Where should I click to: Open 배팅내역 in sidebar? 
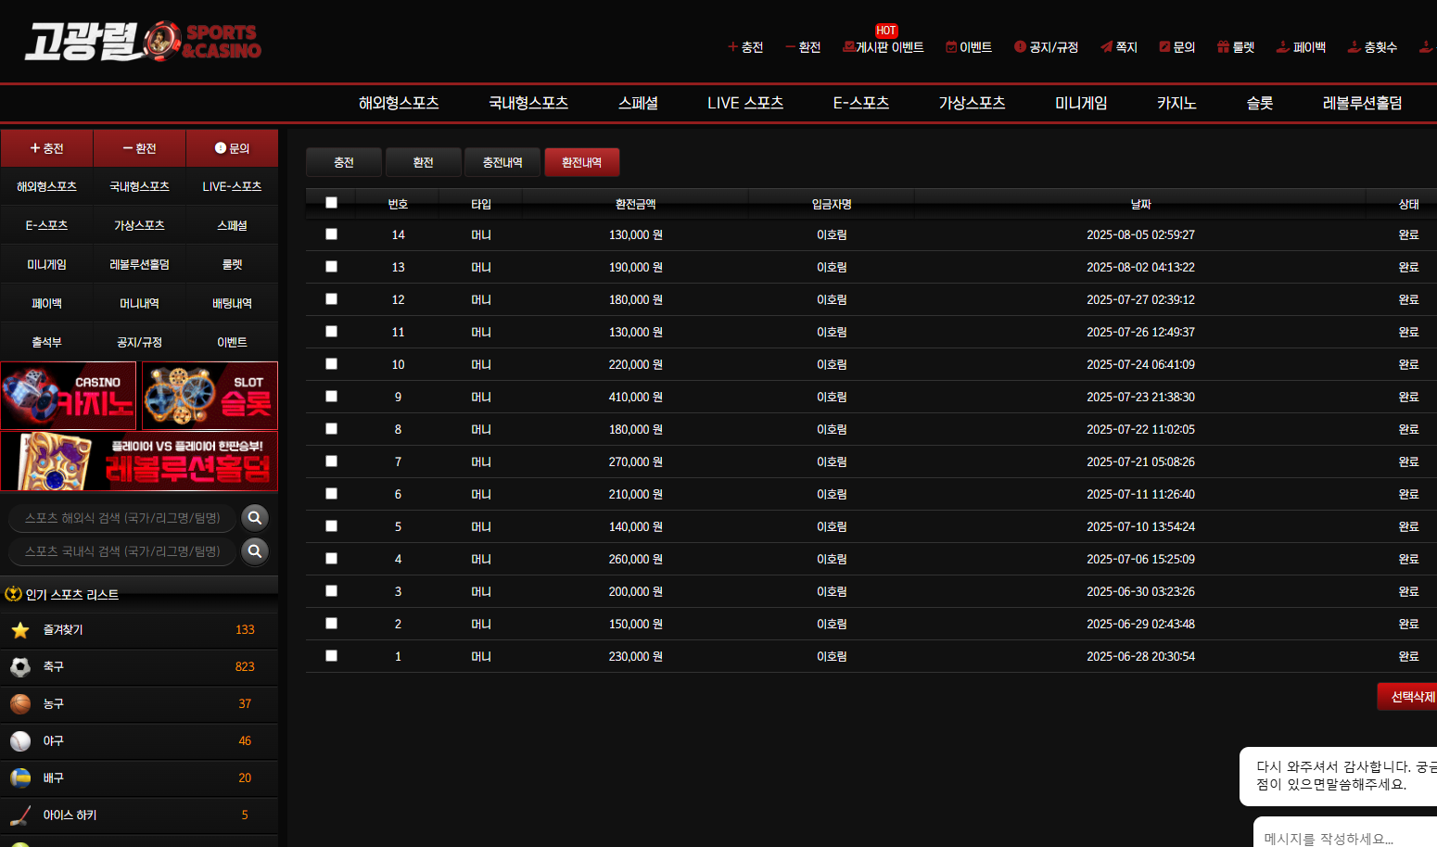(x=232, y=303)
